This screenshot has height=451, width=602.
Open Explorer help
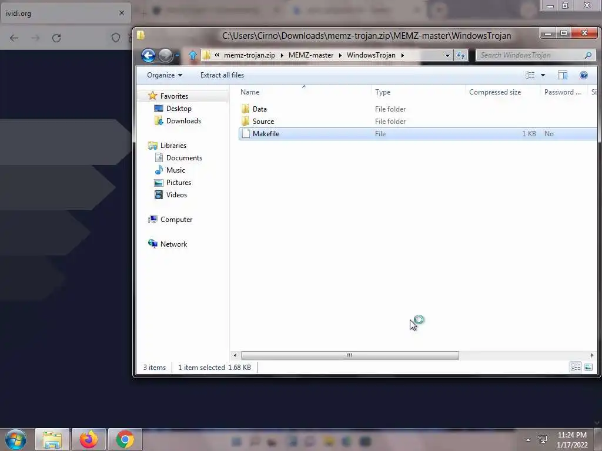[584, 75]
